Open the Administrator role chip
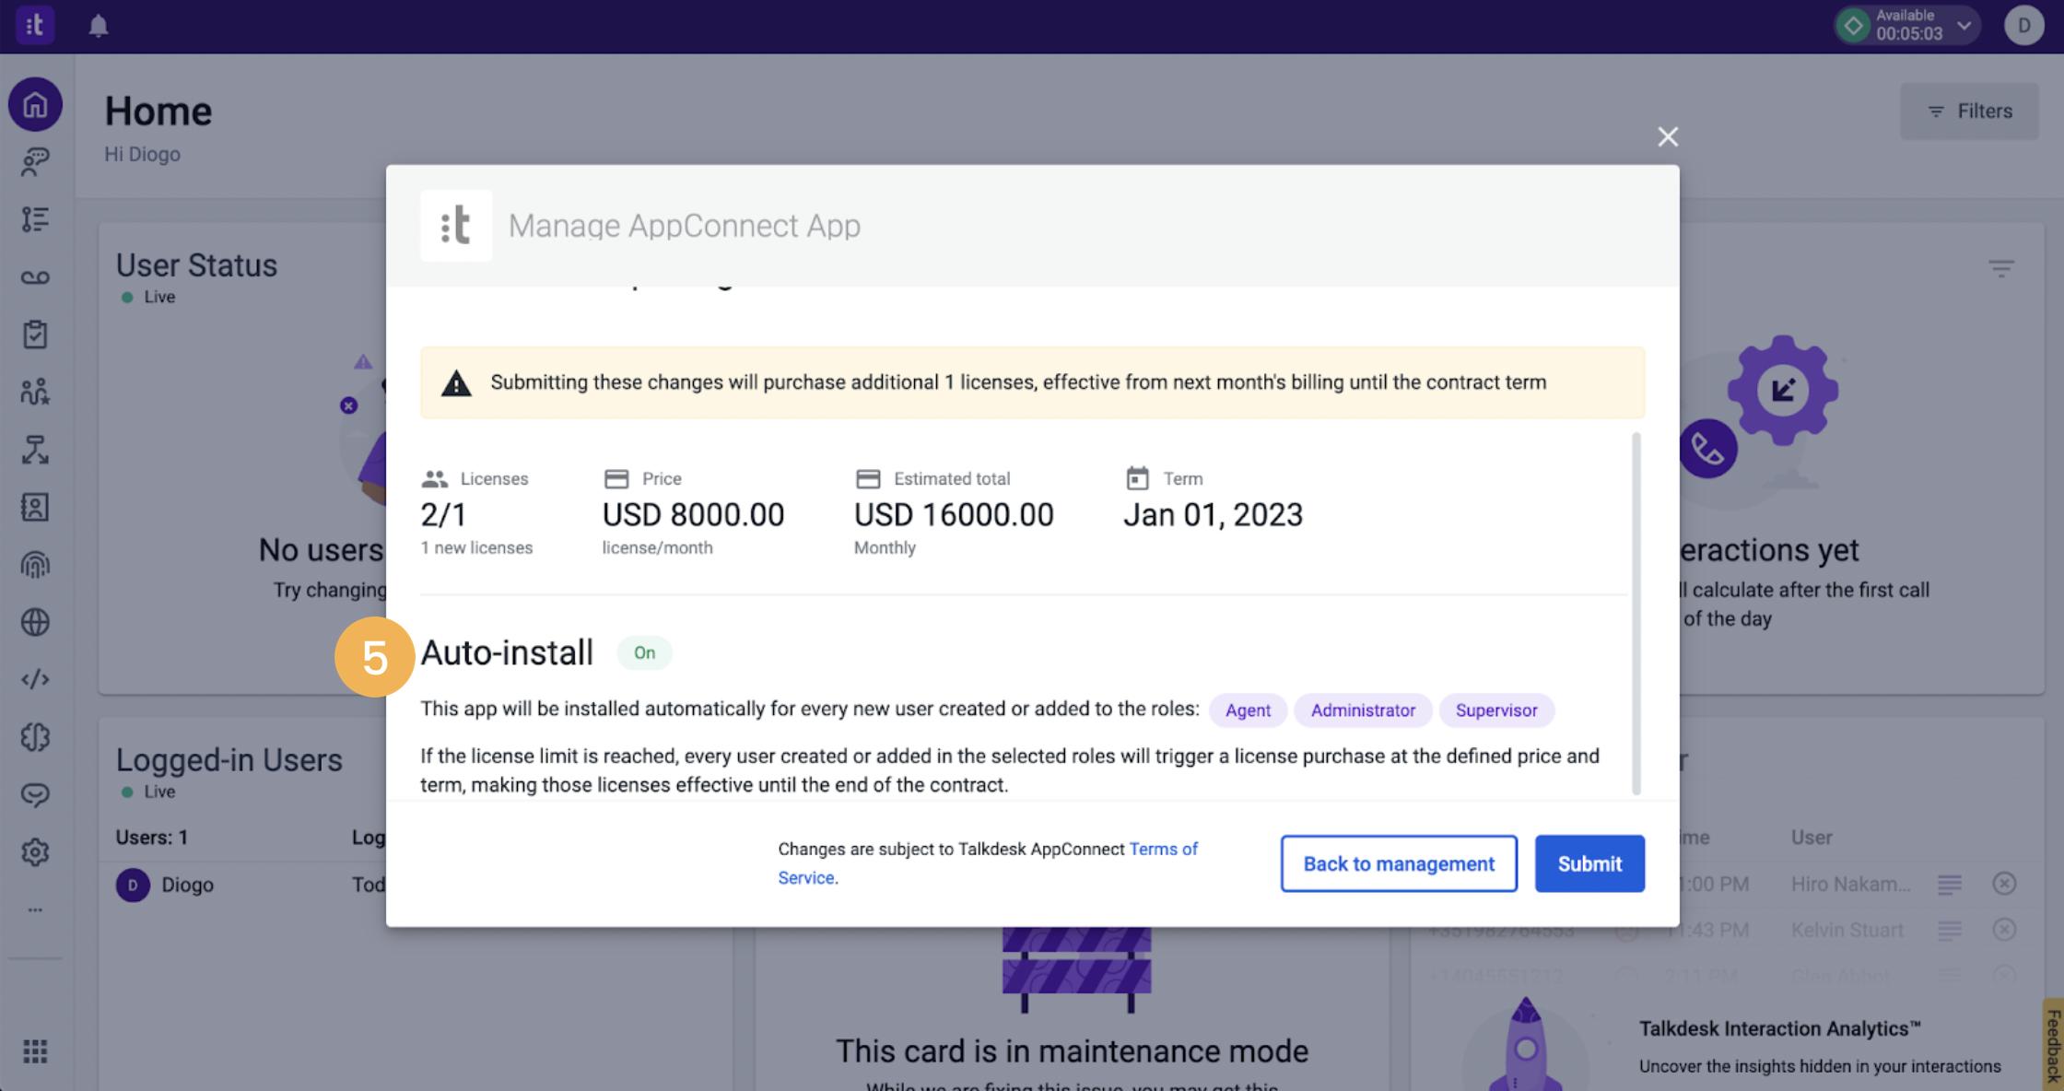Screen dimensions: 2064x1091 (x=1363, y=710)
